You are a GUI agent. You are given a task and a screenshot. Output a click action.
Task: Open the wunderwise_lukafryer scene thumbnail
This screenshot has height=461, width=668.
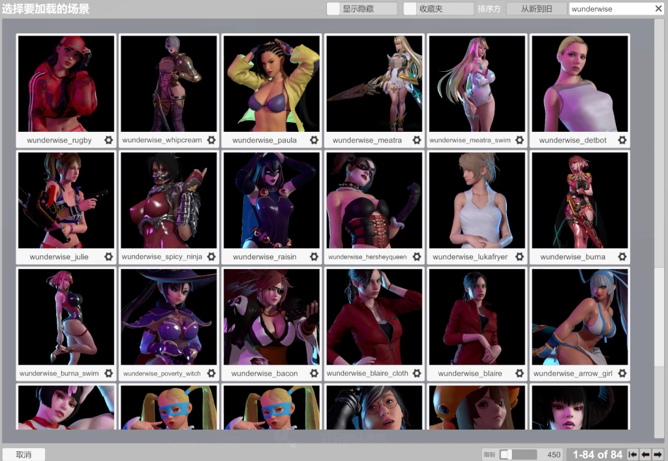tap(476, 200)
